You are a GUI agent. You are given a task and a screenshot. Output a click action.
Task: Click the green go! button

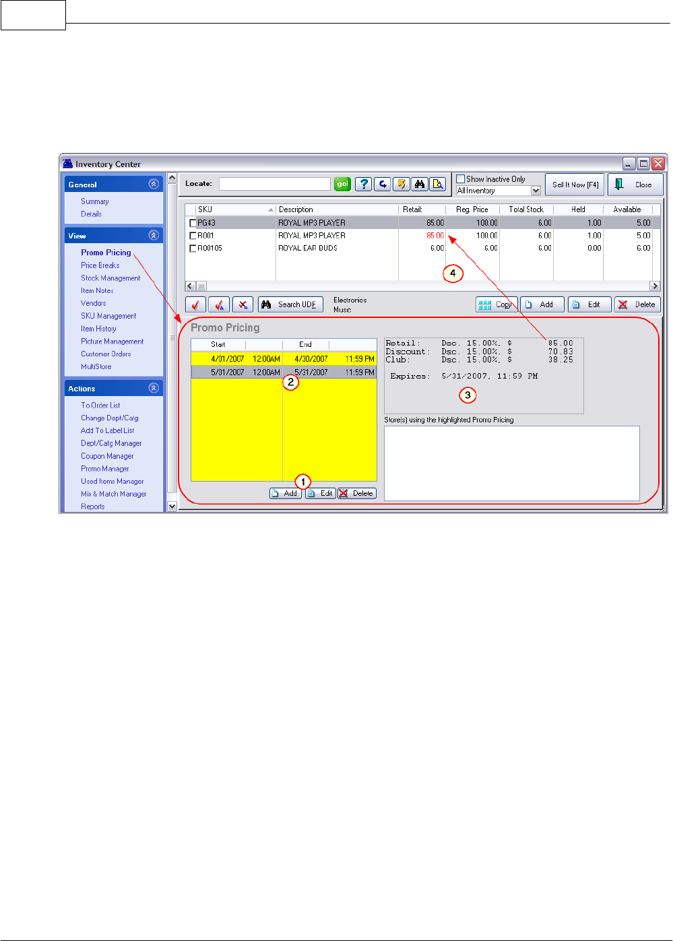tap(342, 184)
